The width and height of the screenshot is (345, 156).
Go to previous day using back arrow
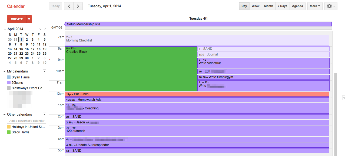pos(69,6)
